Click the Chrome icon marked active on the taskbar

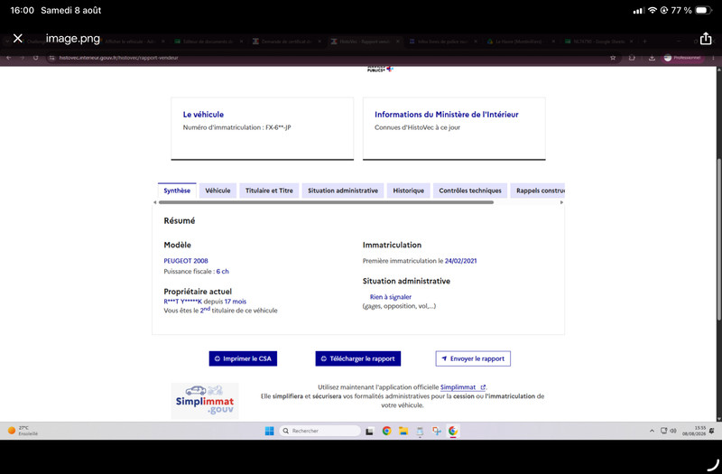453,431
